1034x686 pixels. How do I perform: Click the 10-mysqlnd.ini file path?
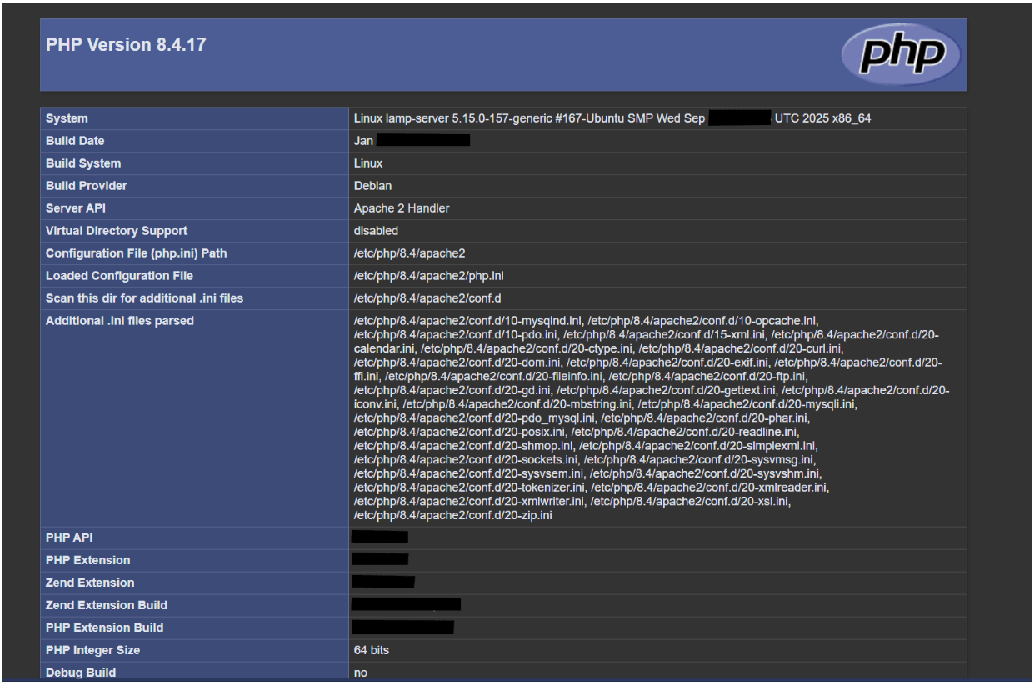click(x=467, y=321)
